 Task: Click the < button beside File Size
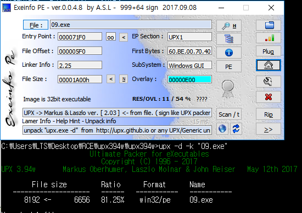(111, 79)
